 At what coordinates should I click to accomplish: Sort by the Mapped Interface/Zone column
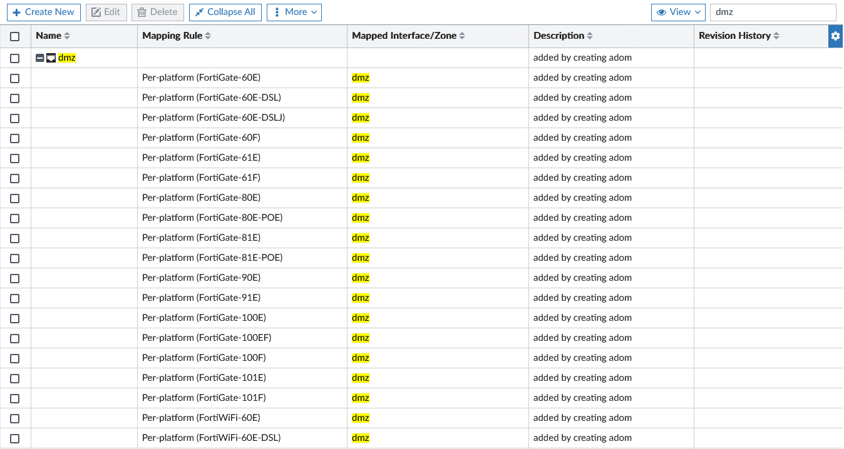(461, 36)
